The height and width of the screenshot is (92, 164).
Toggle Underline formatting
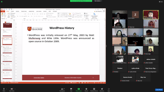point(21,16)
